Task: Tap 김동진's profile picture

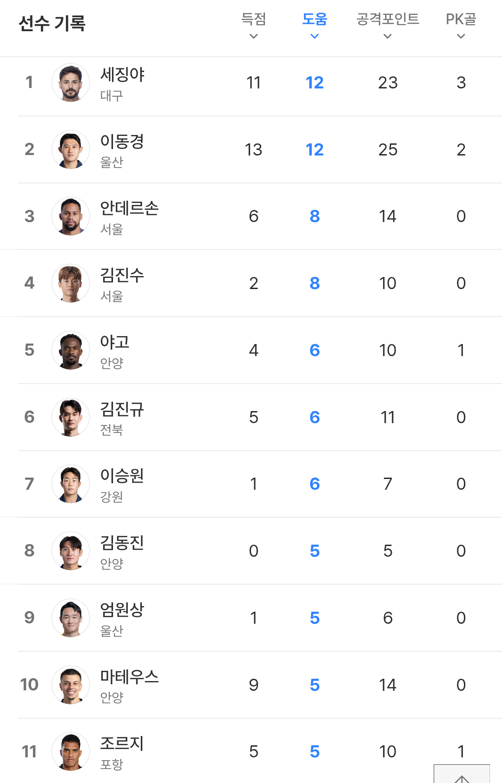Action: [71, 551]
